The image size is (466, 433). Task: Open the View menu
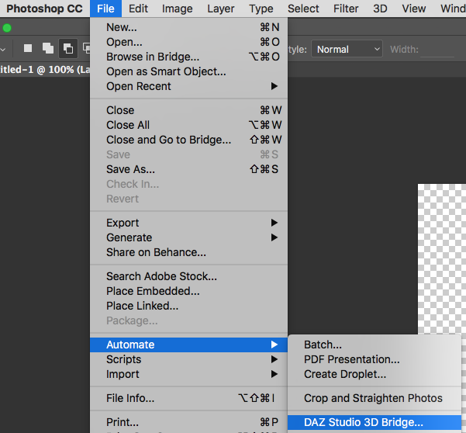(414, 9)
